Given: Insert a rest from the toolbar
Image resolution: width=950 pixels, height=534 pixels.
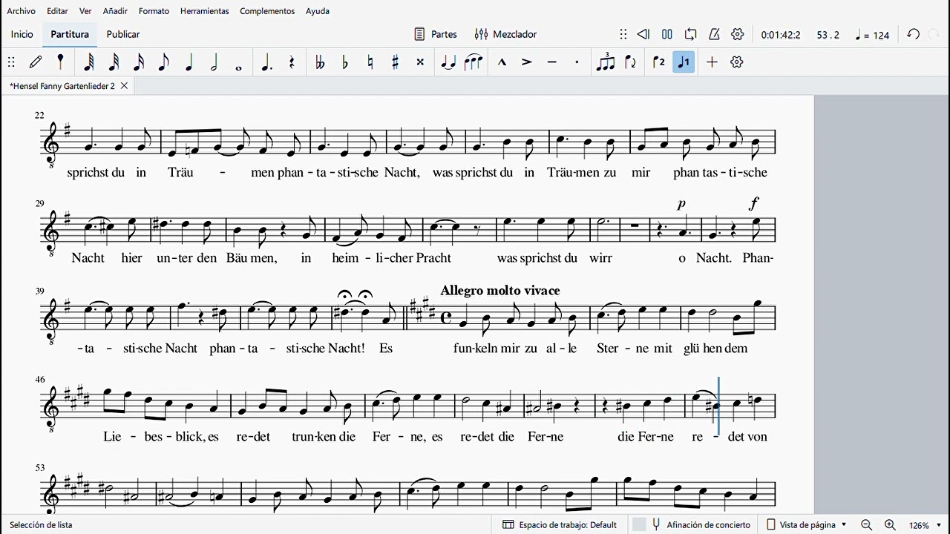Looking at the screenshot, I should [292, 62].
